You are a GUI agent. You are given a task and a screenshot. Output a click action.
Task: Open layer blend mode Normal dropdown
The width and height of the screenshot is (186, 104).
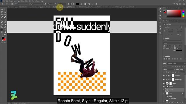(169, 69)
